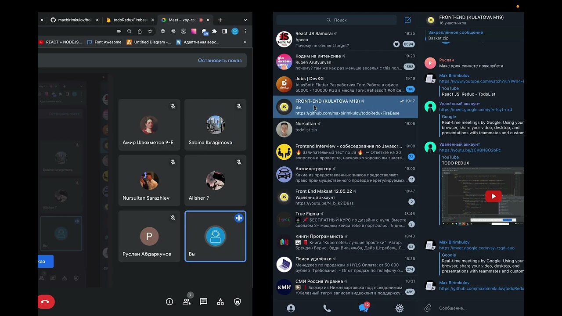Open the Chrome profile avatar
The image size is (562, 316).
click(235, 32)
